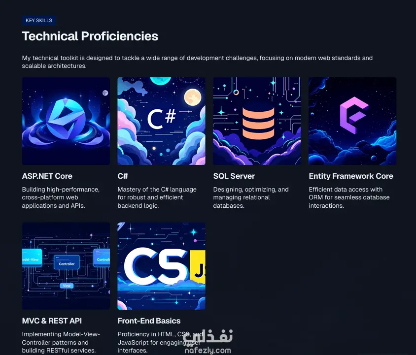
Task: Click the C# skill title
Action: click(x=123, y=176)
